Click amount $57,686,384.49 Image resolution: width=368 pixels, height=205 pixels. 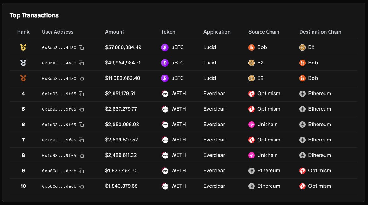[123, 47]
